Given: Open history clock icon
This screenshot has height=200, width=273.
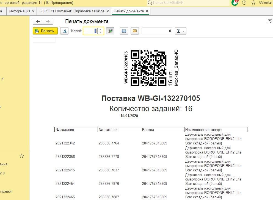Looking at the screenshot, I should [244, 2].
